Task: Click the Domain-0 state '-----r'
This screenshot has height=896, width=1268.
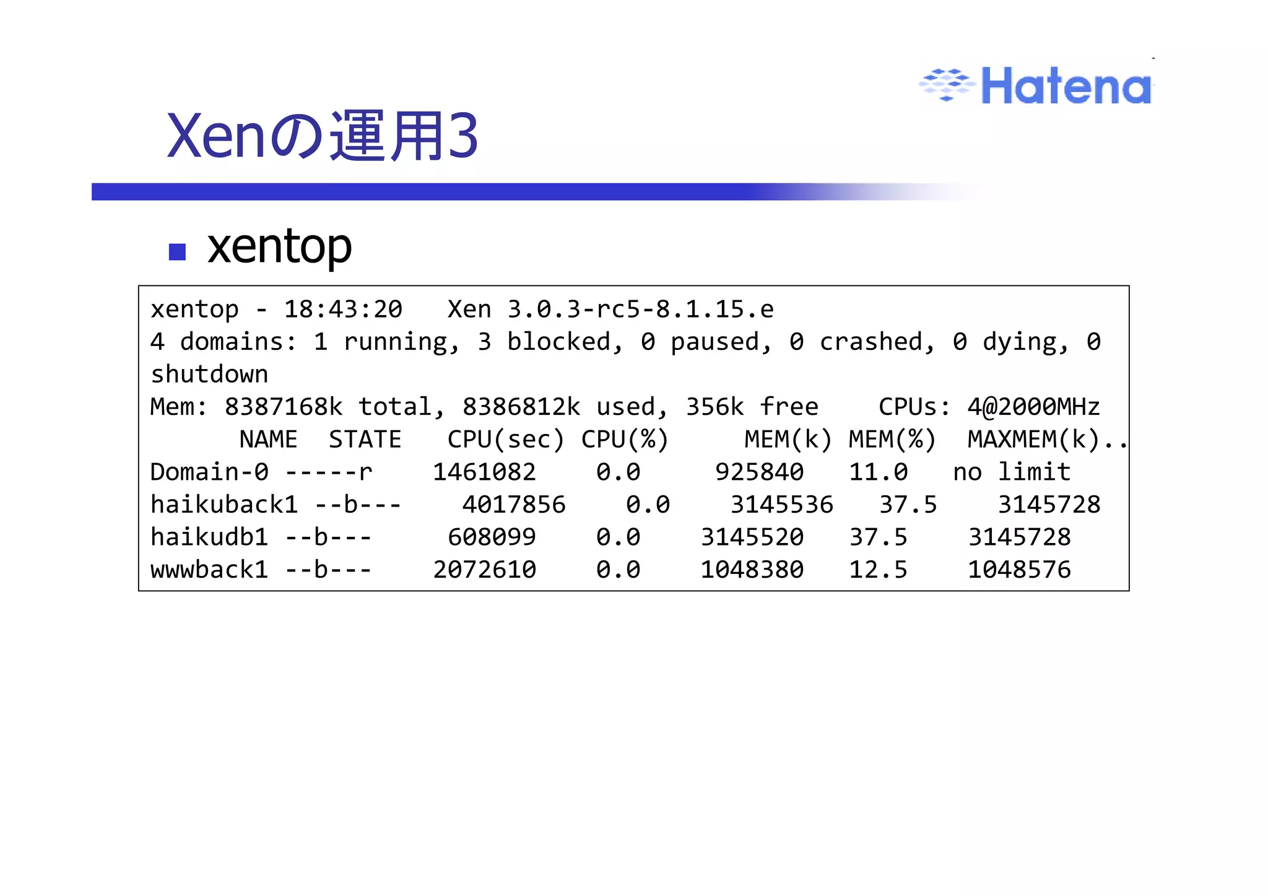Action: [328, 473]
